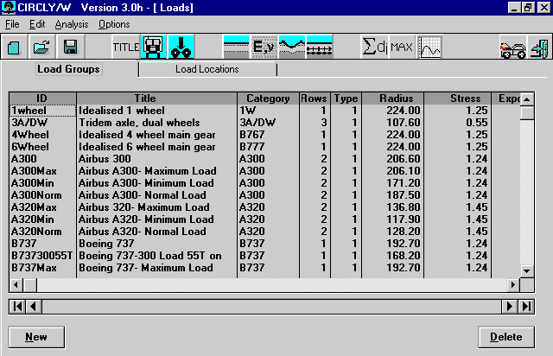
Task: Switch to the Load Groups tab
Action: pos(69,69)
